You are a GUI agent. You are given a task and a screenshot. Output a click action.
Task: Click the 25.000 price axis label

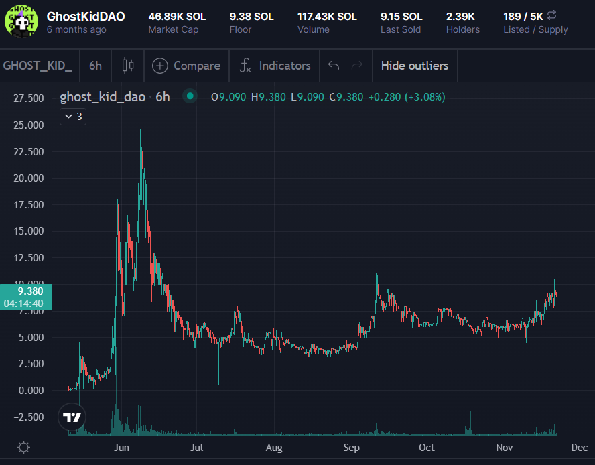coord(29,125)
